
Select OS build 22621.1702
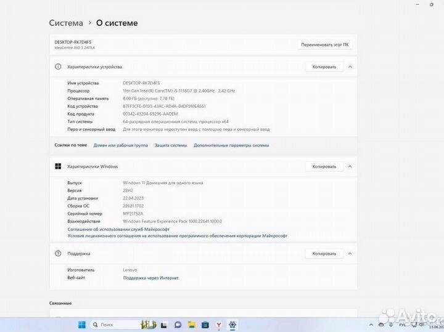(x=133, y=206)
